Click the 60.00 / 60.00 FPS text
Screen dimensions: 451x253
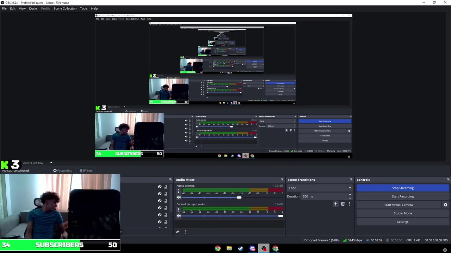click(x=436, y=240)
